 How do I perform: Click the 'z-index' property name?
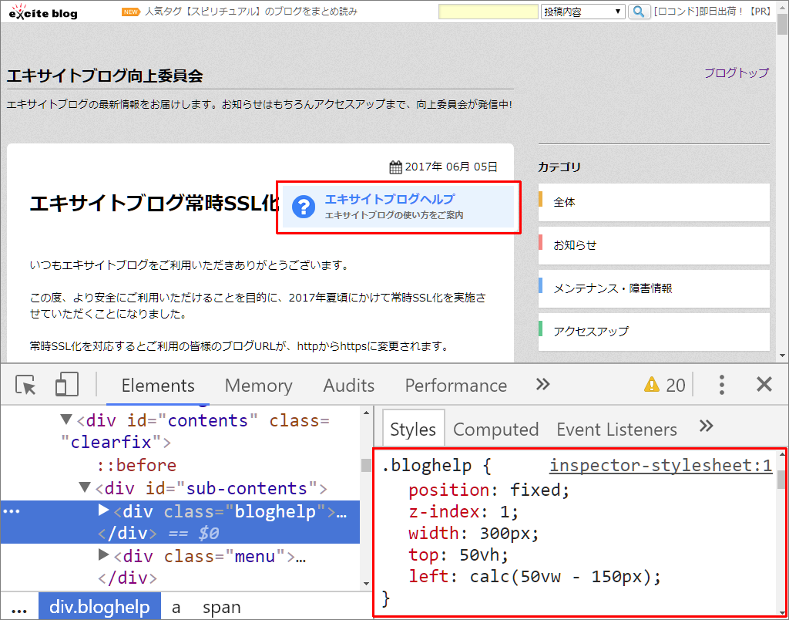(444, 512)
